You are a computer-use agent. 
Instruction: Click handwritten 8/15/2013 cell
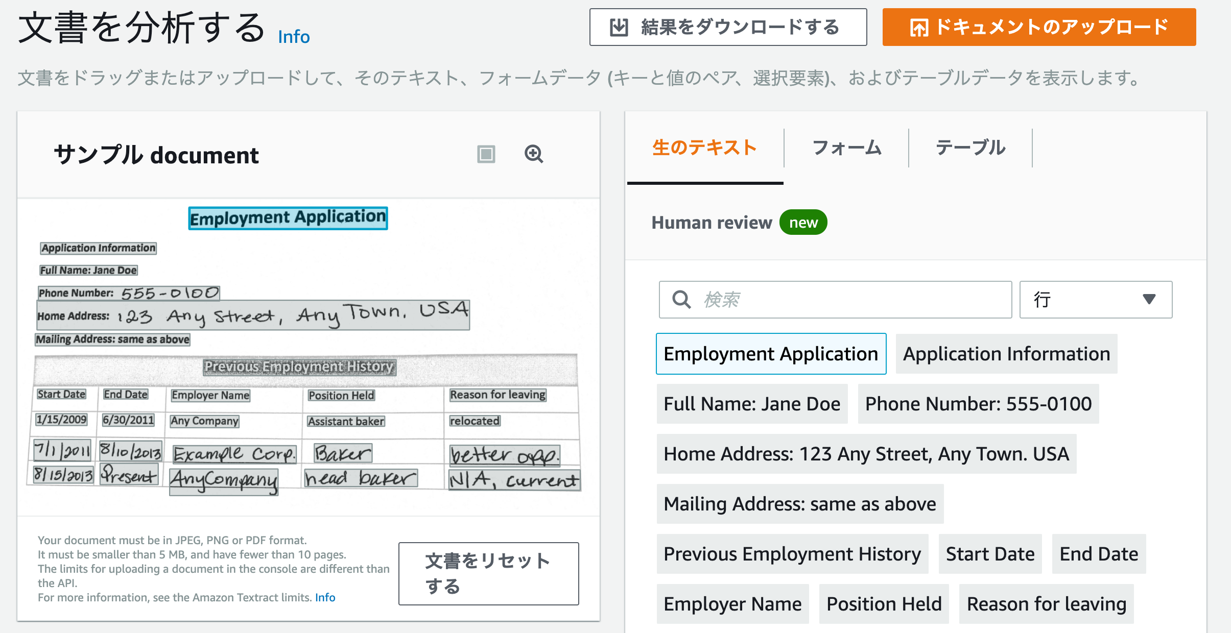[x=63, y=475]
